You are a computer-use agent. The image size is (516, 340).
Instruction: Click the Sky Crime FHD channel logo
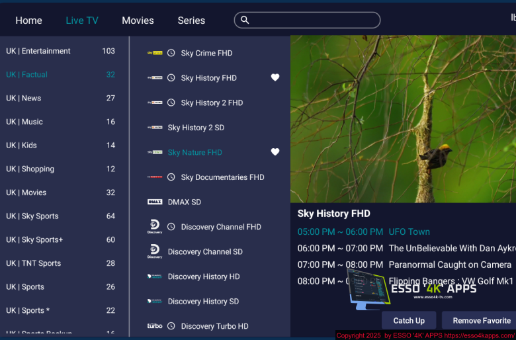(155, 53)
